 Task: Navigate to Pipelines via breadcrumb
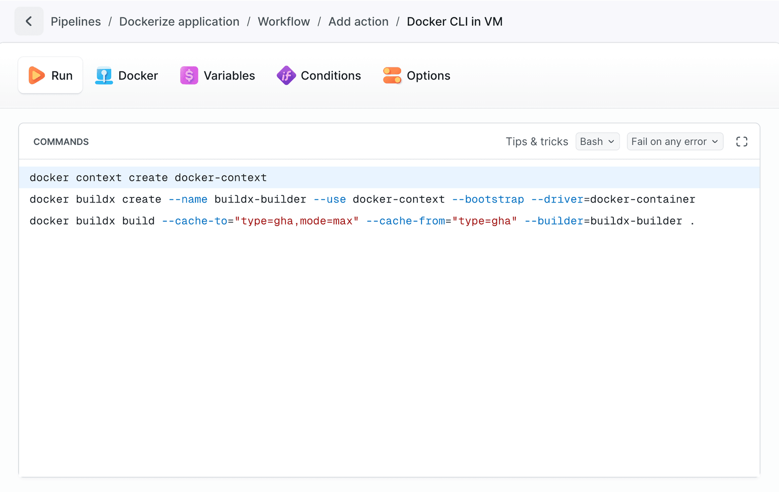75,21
